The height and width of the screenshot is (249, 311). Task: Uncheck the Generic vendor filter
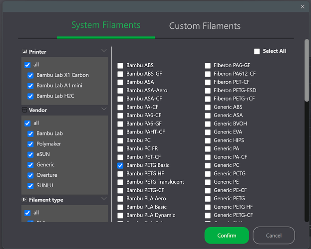[x=30, y=165]
